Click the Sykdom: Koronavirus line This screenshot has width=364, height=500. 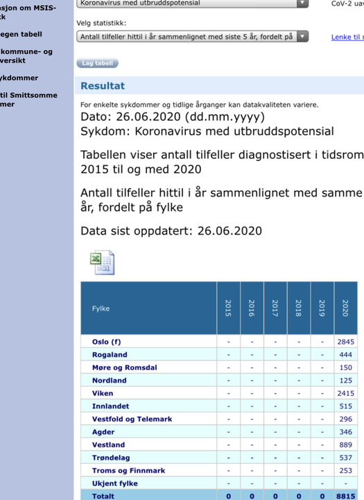tap(207, 131)
